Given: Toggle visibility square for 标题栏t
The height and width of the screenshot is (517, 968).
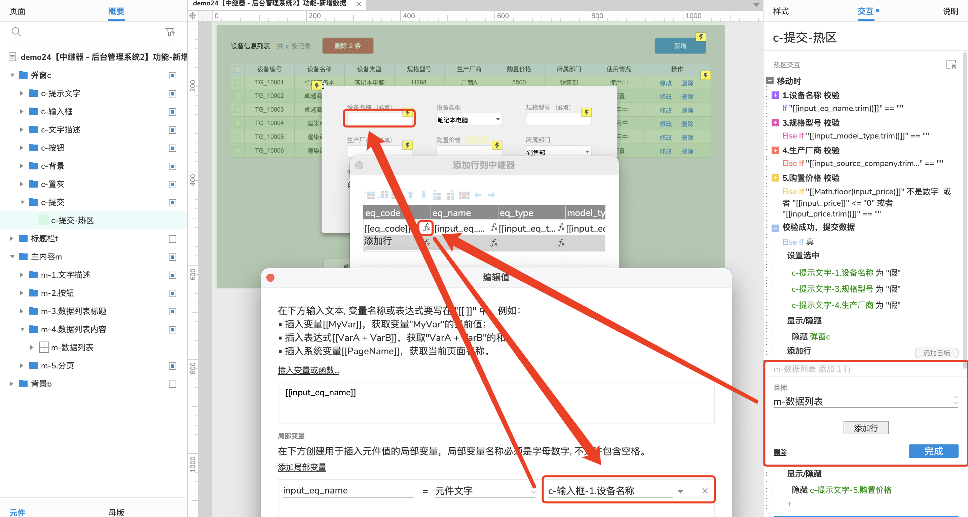Looking at the screenshot, I should tap(173, 239).
